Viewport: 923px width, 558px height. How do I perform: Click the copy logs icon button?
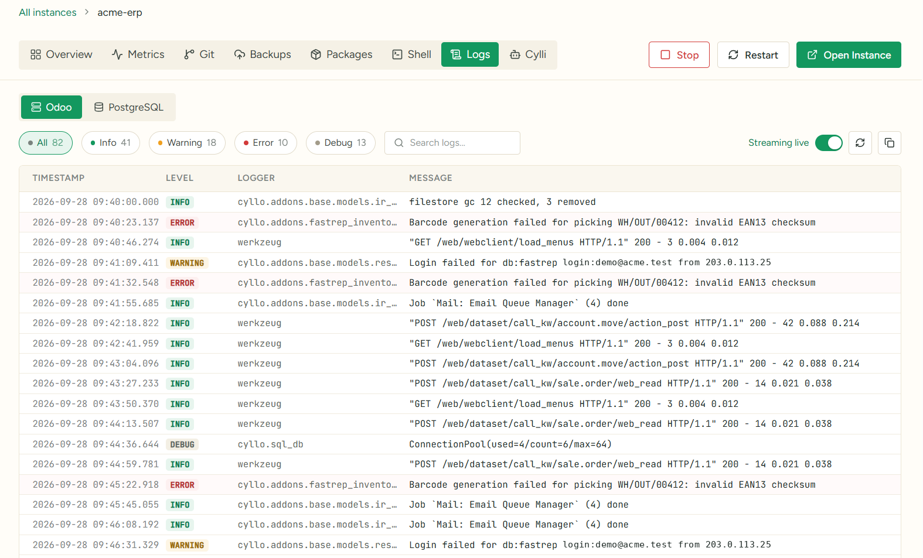[889, 143]
